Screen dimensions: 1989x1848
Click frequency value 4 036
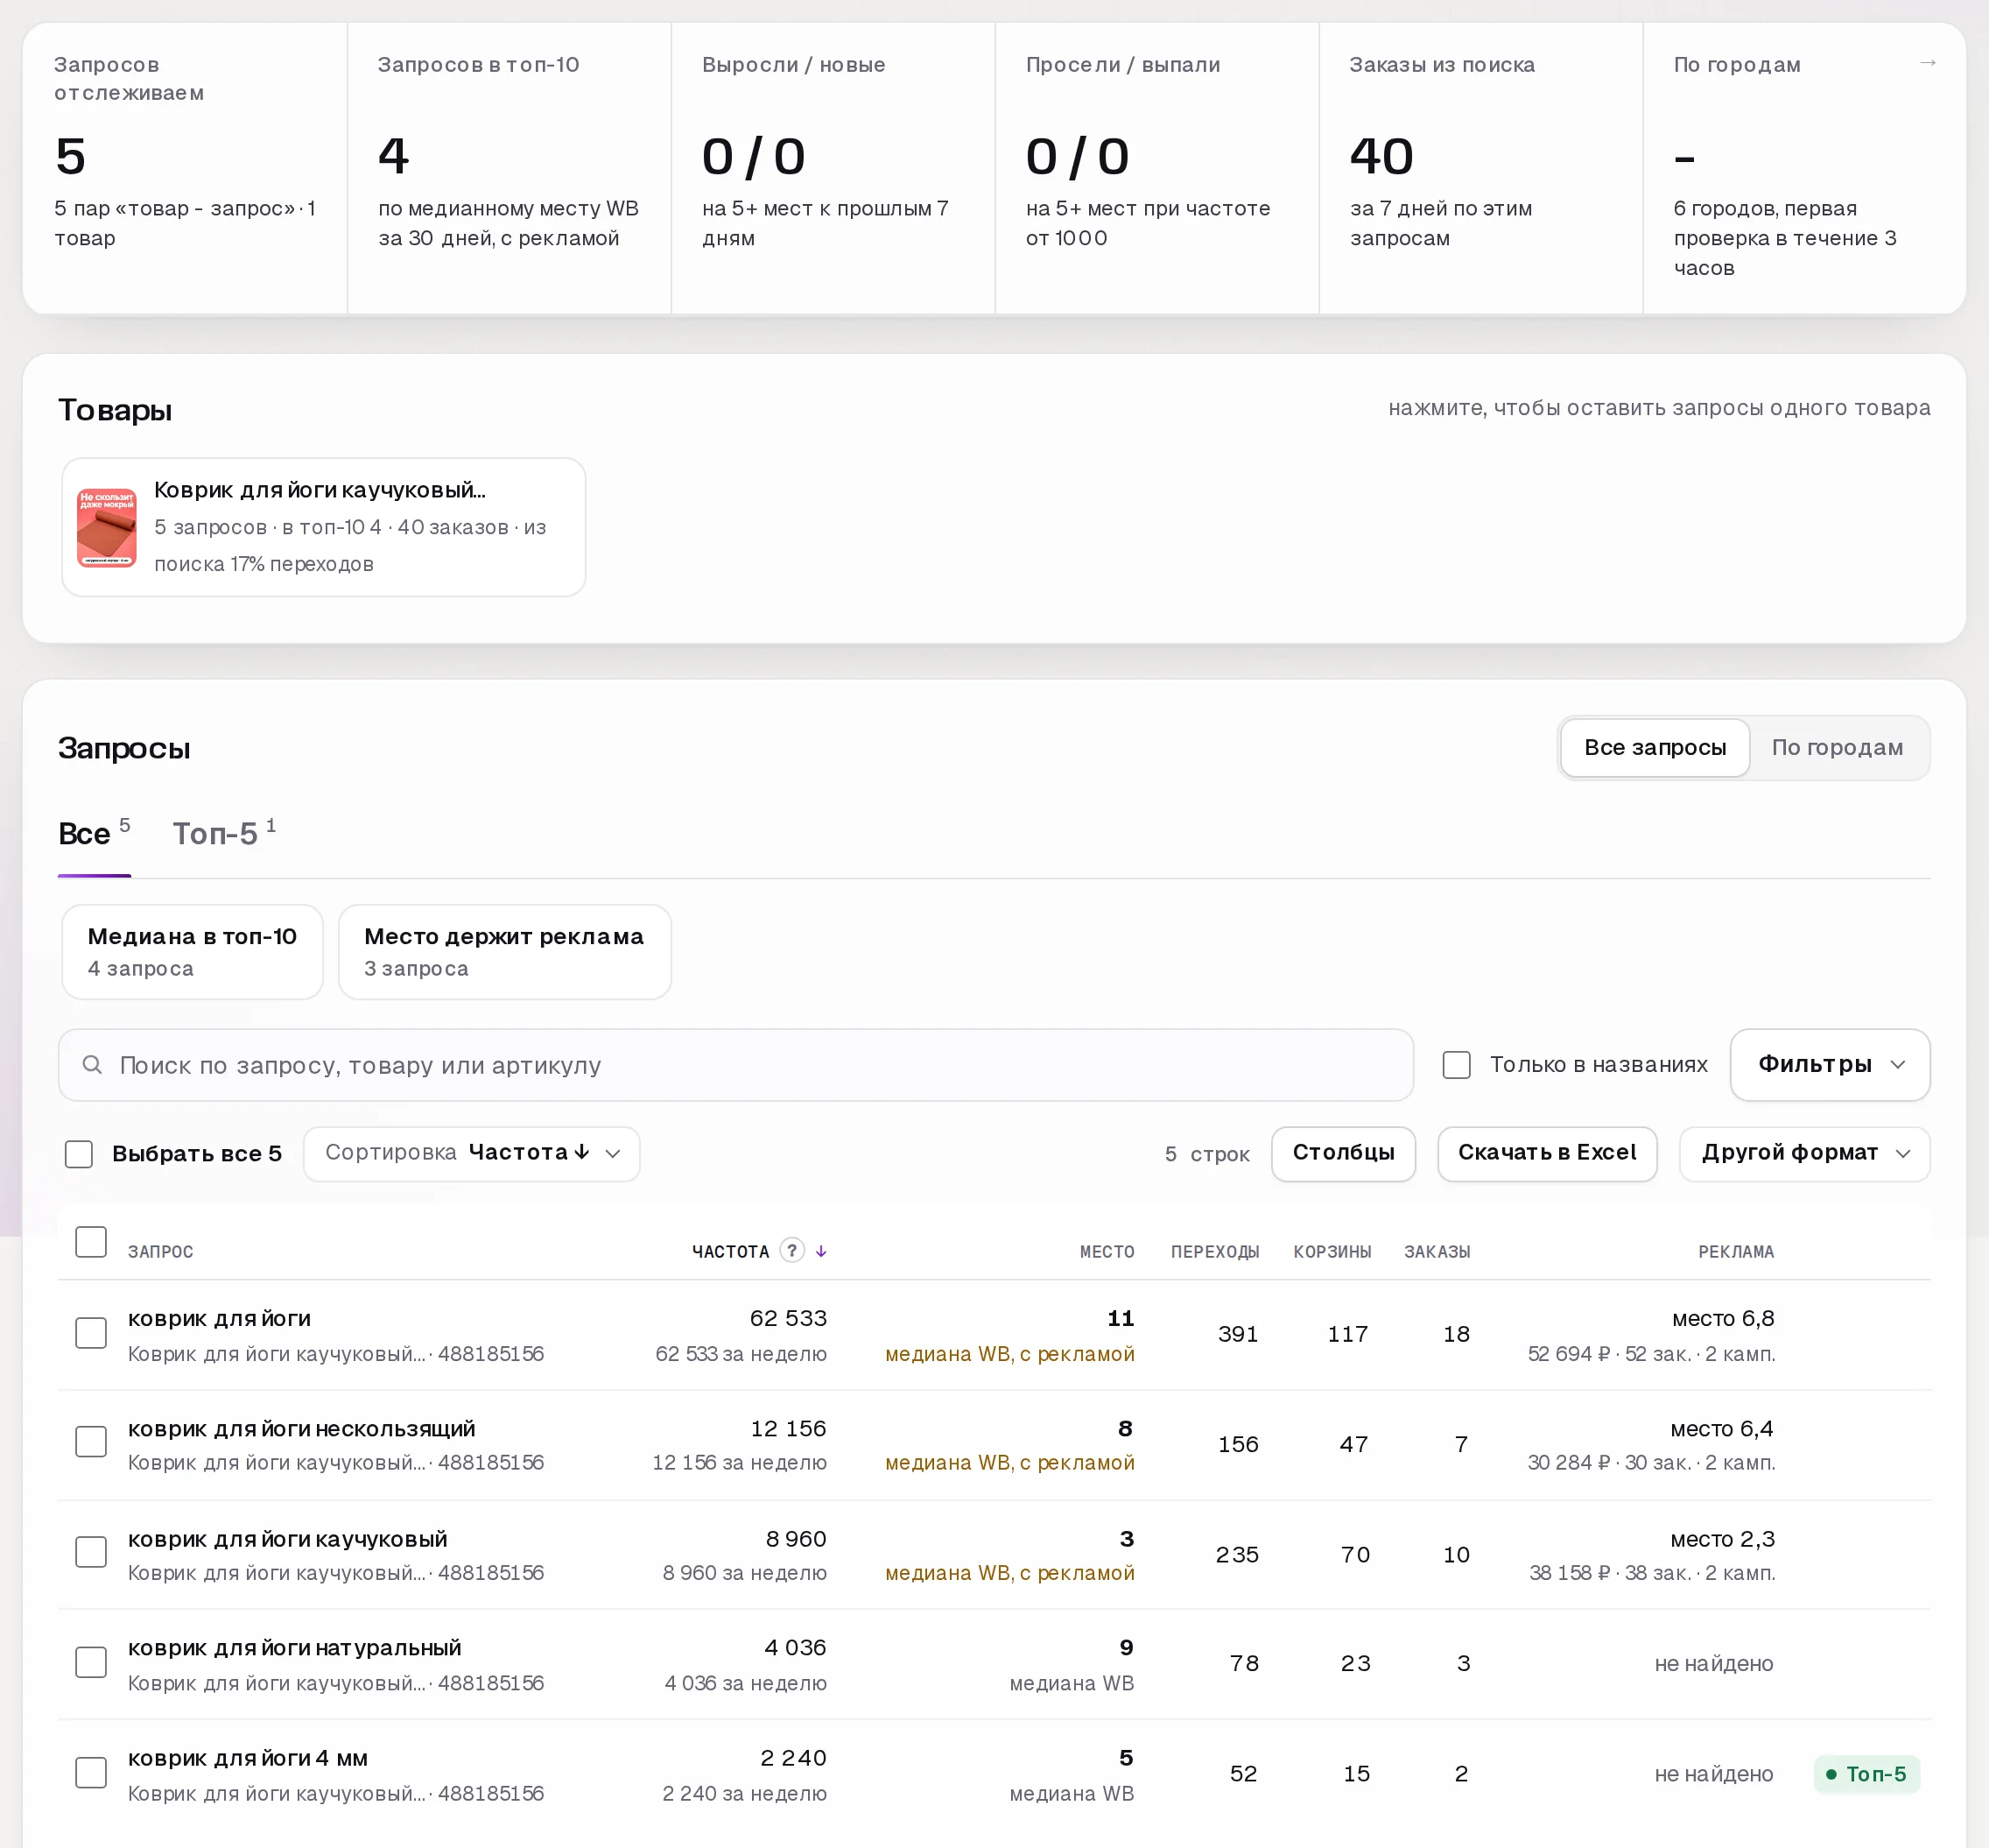pyautogui.click(x=795, y=1647)
